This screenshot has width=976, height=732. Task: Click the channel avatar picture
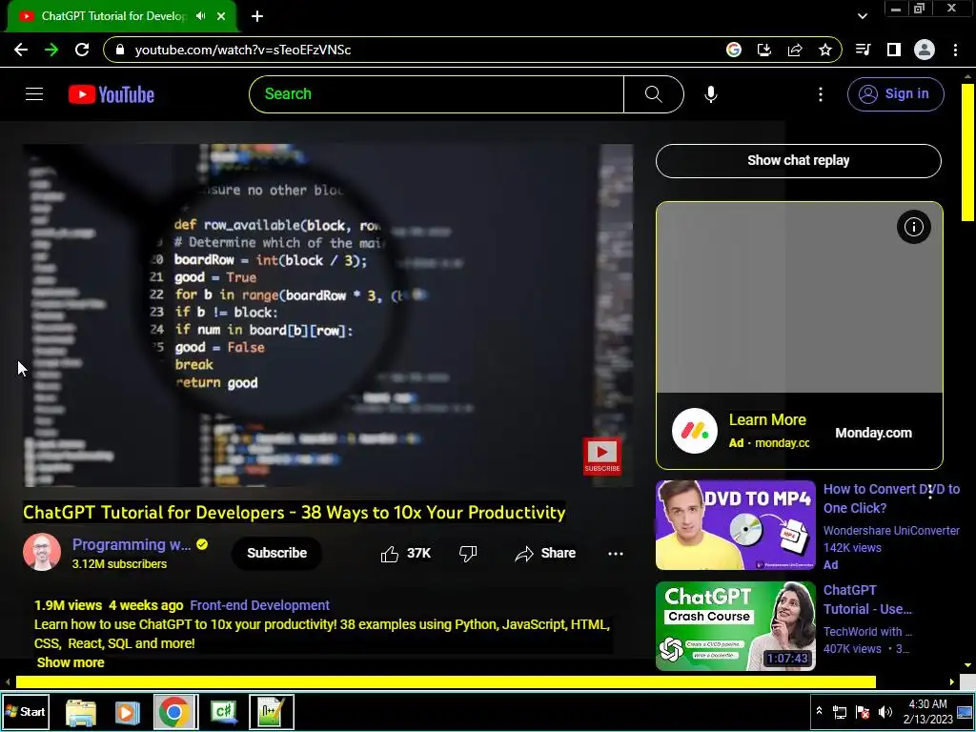42,552
